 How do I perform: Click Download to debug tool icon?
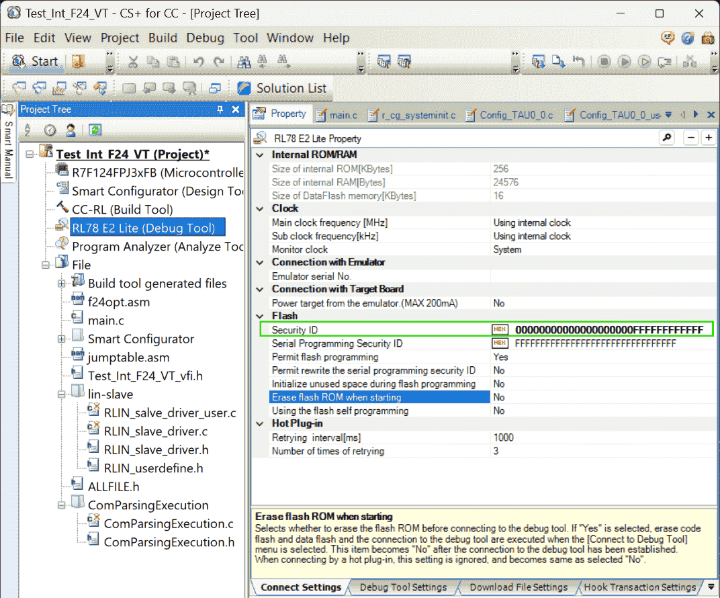pyautogui.click(x=559, y=62)
